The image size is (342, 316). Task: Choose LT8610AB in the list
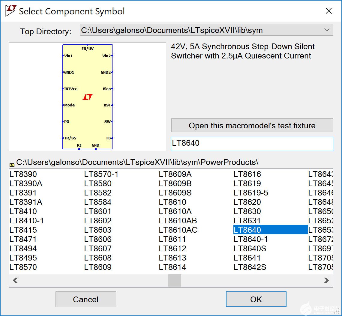click(178, 221)
